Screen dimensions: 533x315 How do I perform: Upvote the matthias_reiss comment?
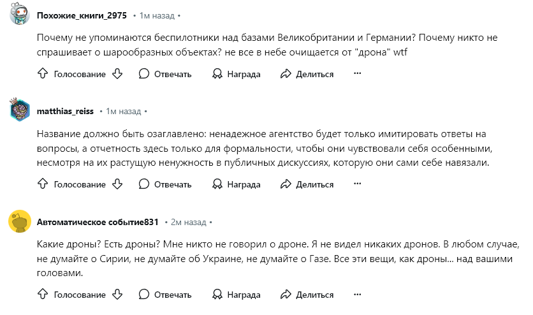(x=43, y=184)
